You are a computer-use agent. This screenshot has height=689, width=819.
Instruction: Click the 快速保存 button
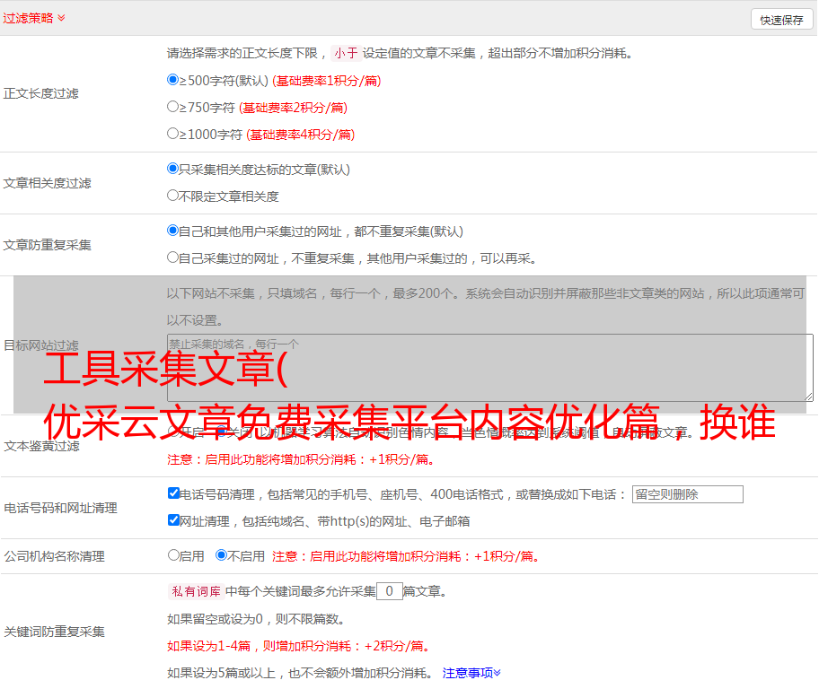(x=781, y=20)
